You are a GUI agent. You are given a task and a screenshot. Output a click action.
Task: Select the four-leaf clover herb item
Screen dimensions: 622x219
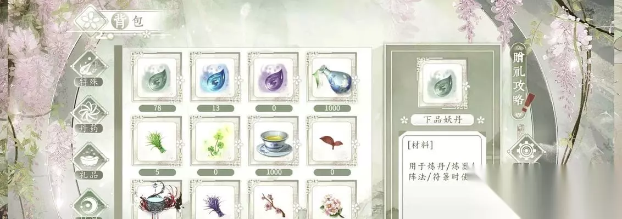click(215, 141)
